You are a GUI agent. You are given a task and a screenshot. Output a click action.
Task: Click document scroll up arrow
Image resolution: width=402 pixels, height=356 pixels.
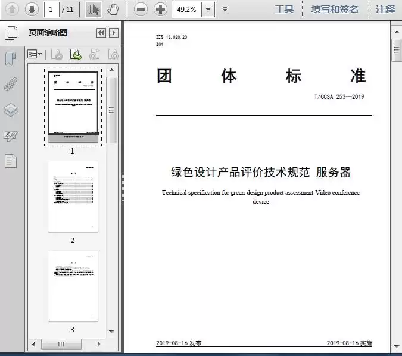pos(397,32)
